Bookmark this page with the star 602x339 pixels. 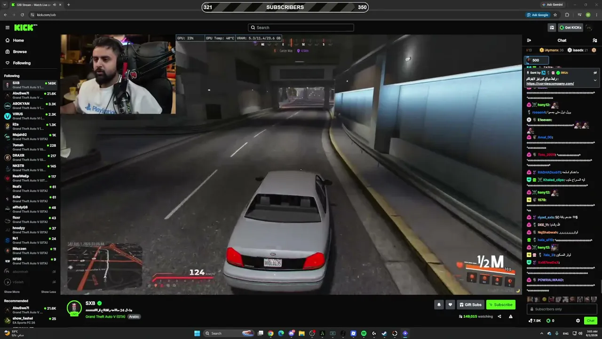555,15
